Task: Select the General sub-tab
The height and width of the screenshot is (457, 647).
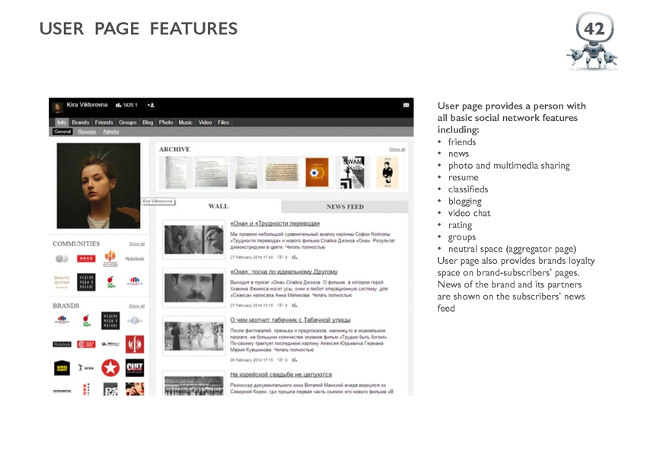Action: 62,132
